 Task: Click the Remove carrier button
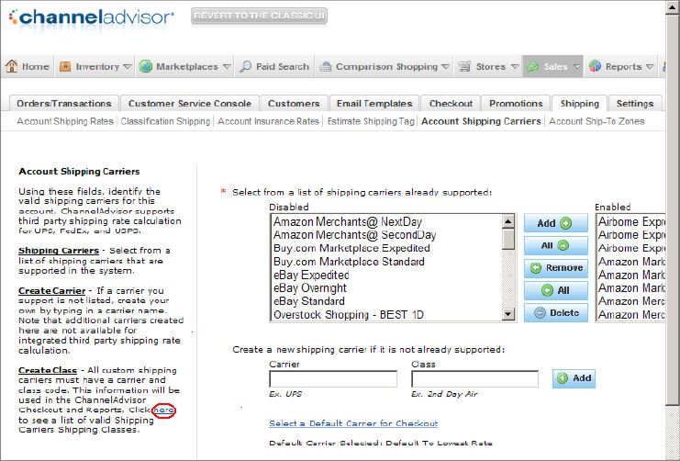click(x=555, y=268)
